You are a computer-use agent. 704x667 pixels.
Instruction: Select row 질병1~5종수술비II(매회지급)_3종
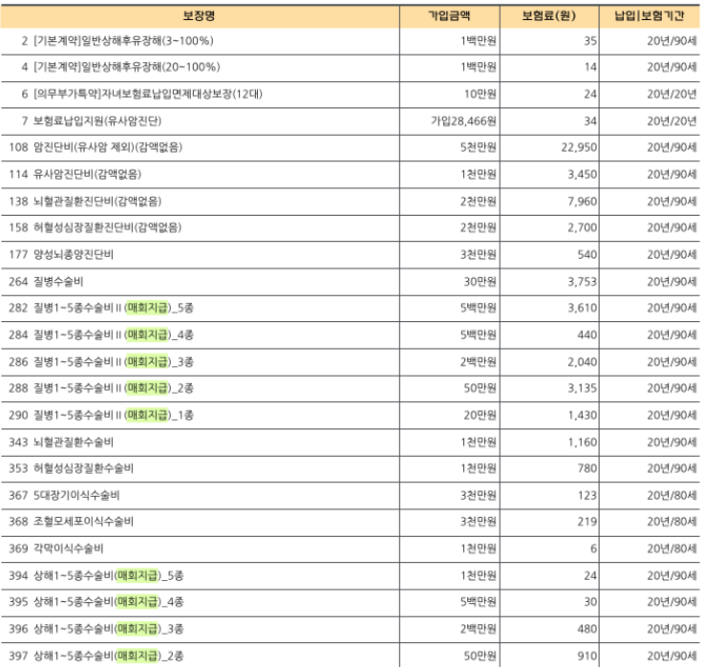tap(351, 362)
